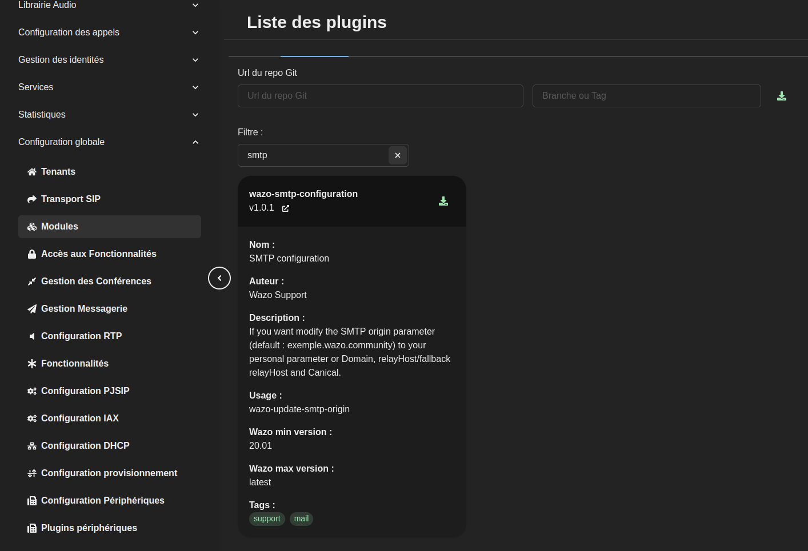Click the Fonctionnalités asterisk icon
808x551 pixels.
point(32,364)
